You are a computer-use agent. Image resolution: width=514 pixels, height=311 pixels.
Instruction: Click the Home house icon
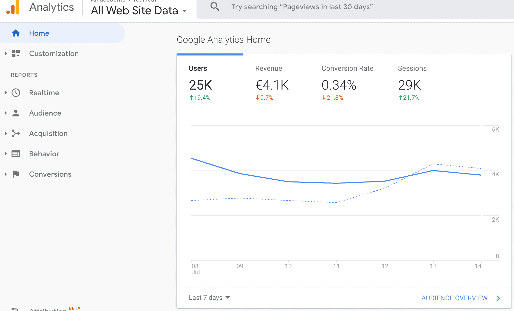click(x=16, y=33)
